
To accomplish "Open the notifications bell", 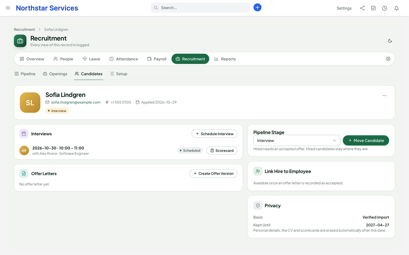I will (396, 8).
